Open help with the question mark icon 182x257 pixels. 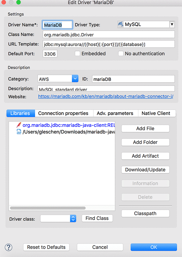(8, 247)
